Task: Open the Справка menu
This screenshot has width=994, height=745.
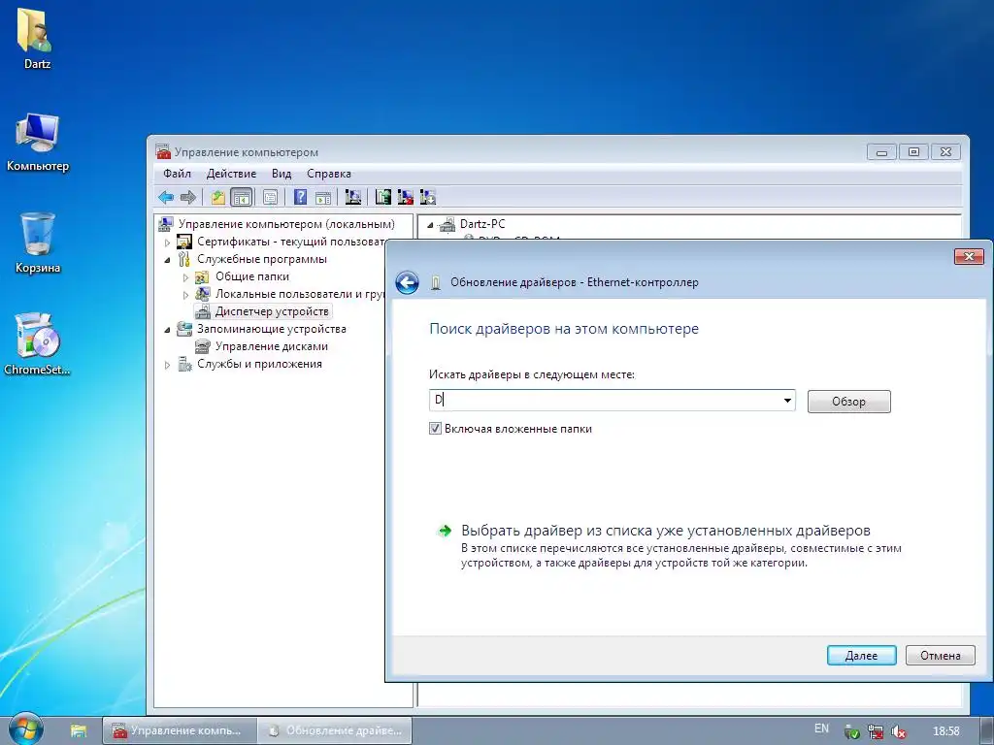Action: [x=329, y=174]
